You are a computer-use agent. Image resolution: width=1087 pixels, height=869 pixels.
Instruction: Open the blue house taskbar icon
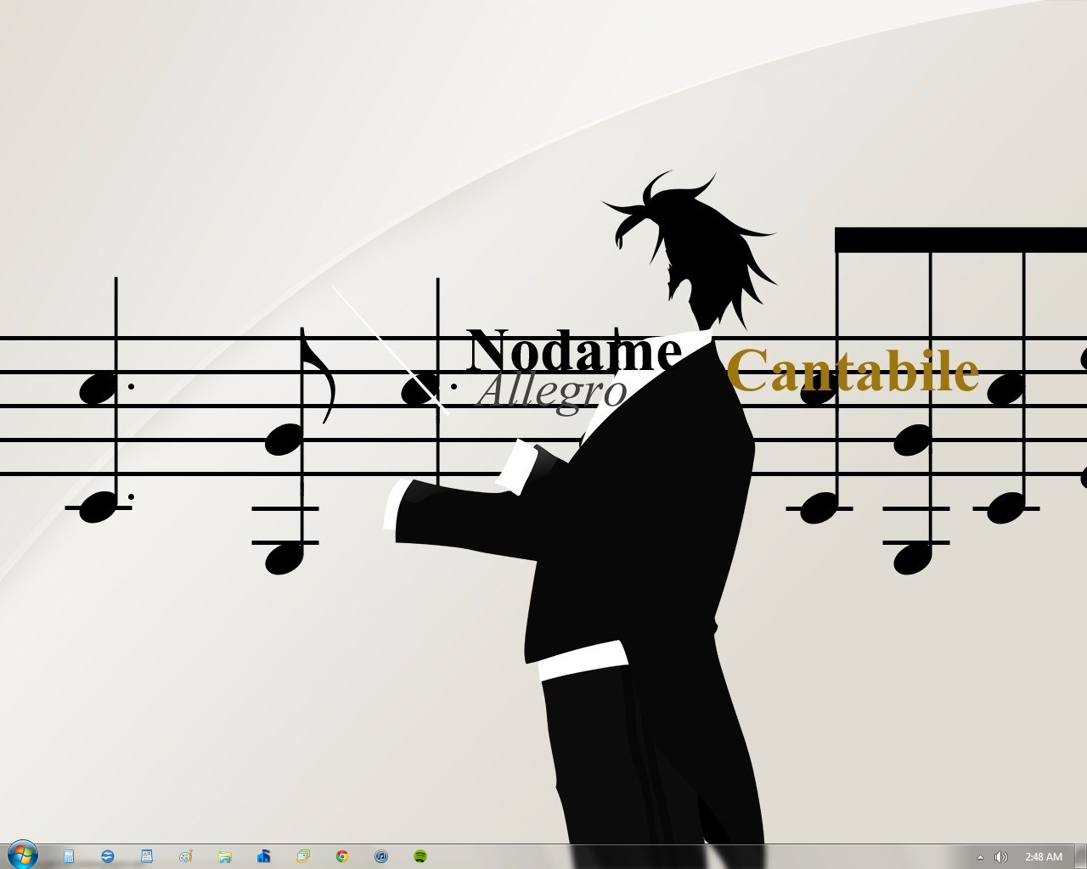264,856
